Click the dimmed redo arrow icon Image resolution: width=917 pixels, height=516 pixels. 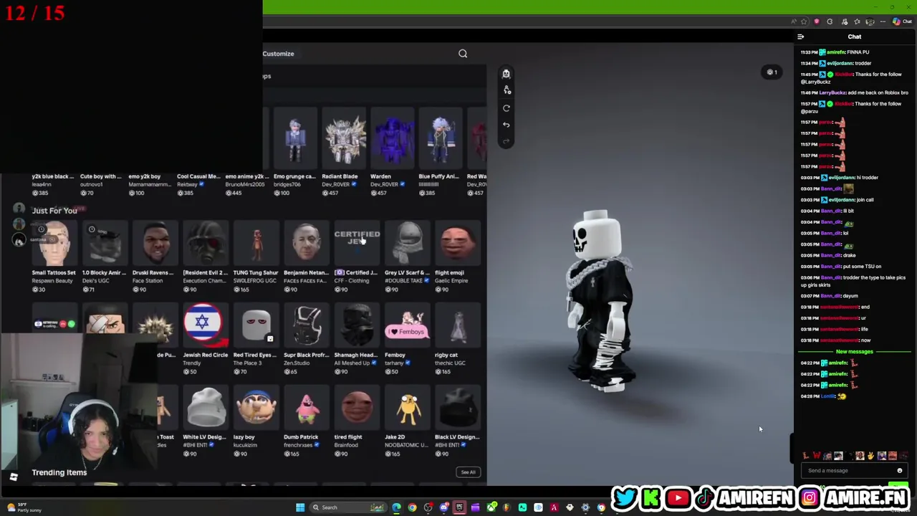coord(506,141)
